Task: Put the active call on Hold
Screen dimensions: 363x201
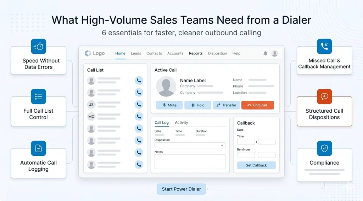Action: (198, 105)
